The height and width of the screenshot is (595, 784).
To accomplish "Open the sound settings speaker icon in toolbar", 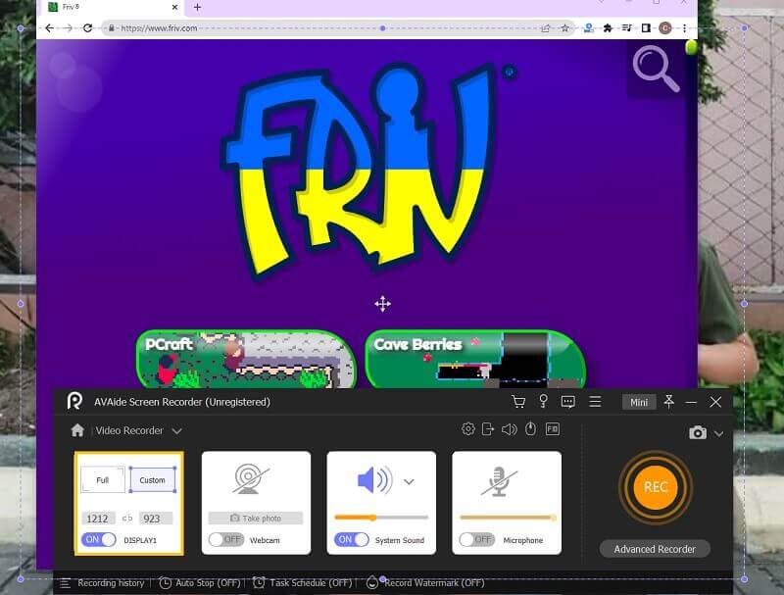I will 509,429.
